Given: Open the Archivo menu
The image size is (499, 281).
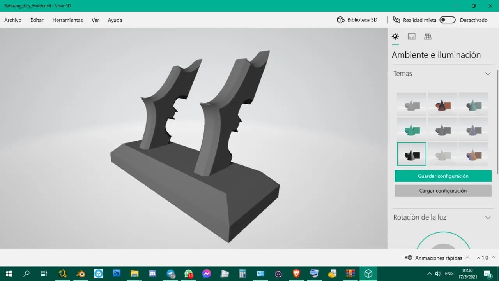Looking at the screenshot, I should [13, 20].
